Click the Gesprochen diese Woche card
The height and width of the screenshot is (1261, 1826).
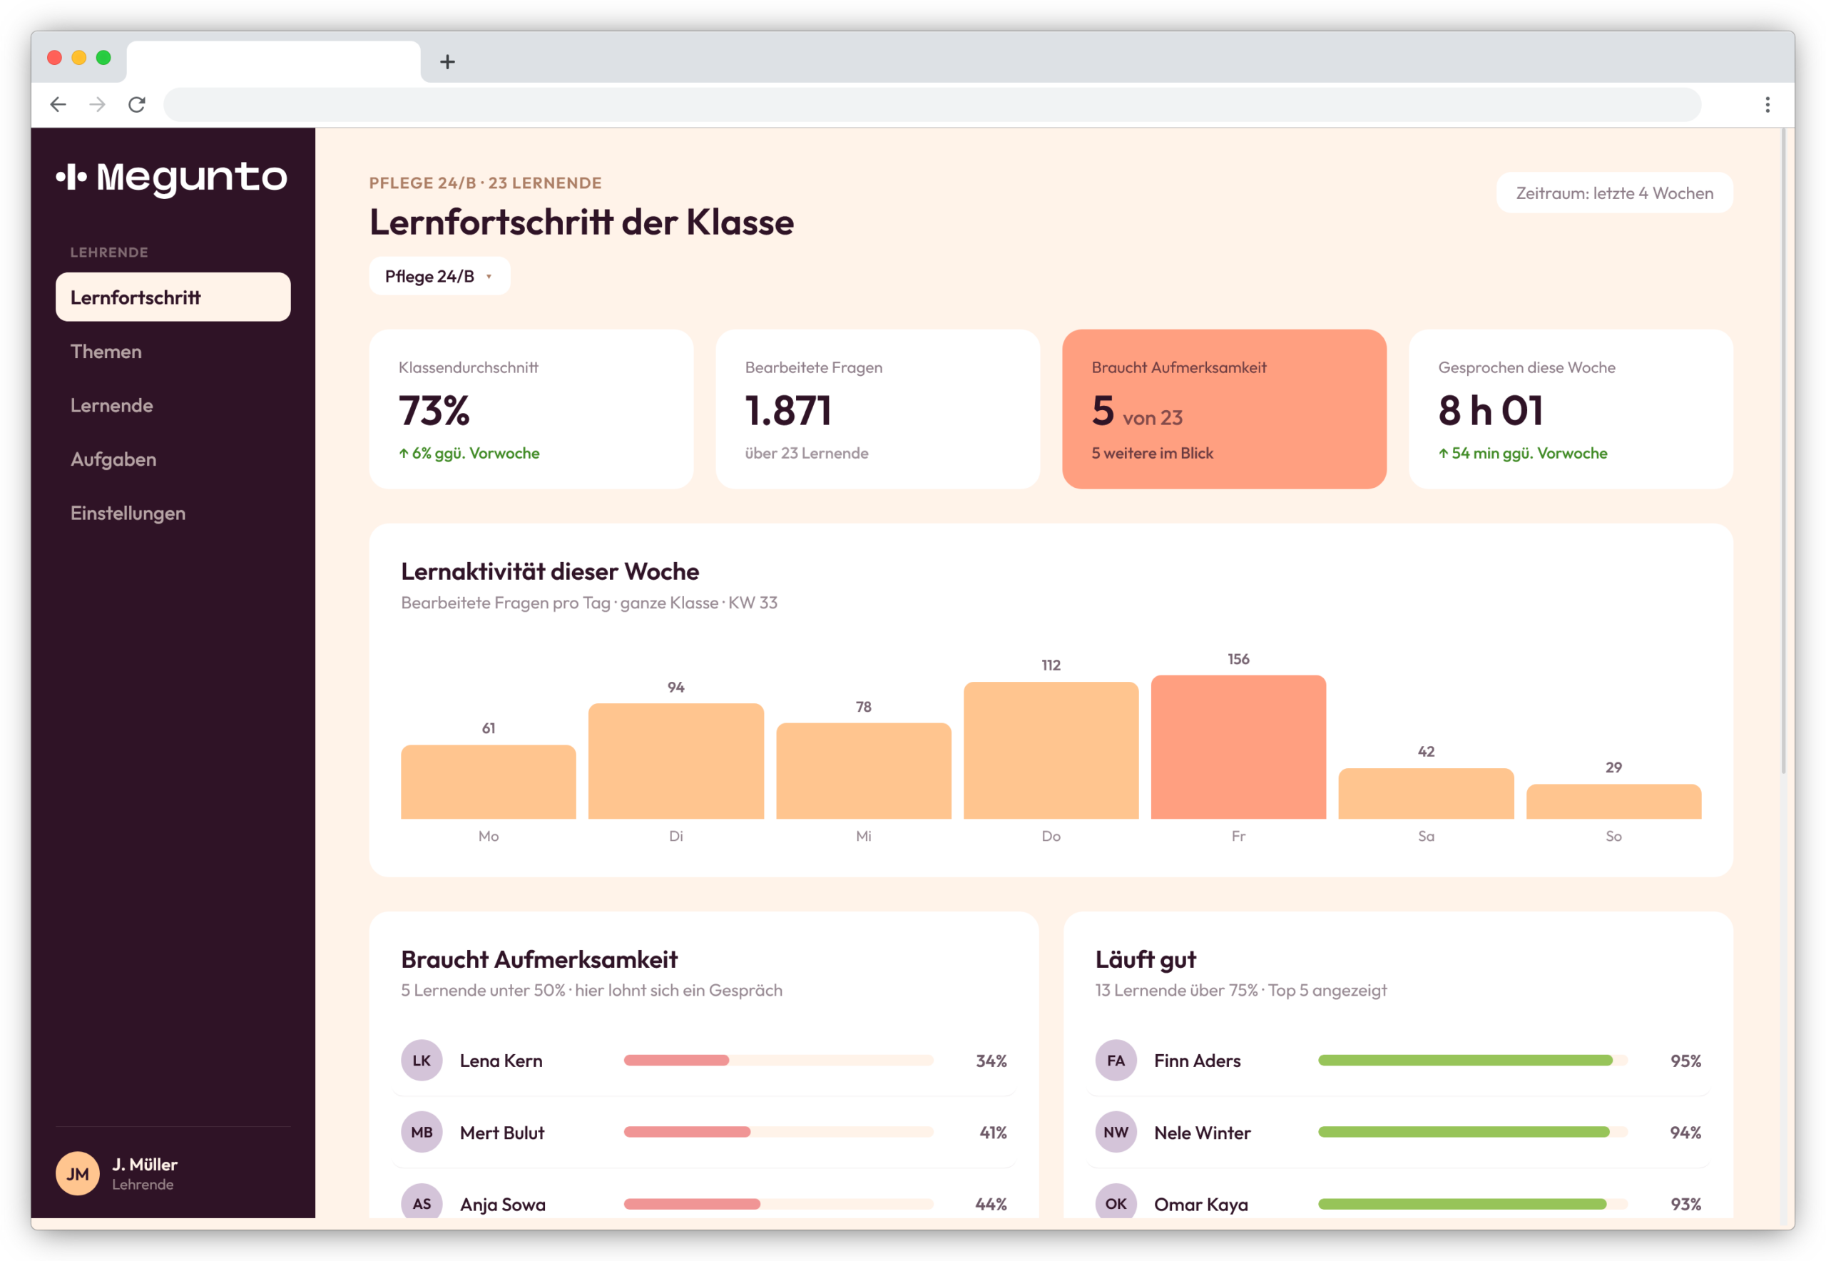coord(1570,409)
